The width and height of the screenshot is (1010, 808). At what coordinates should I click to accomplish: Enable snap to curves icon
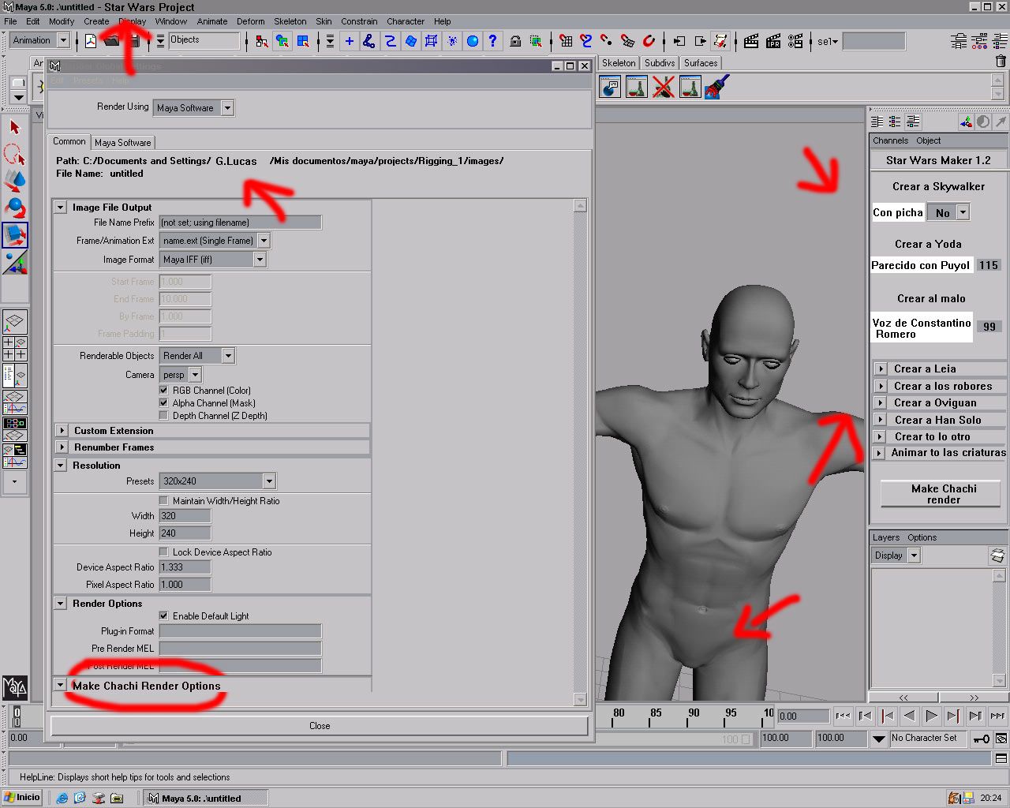(586, 41)
